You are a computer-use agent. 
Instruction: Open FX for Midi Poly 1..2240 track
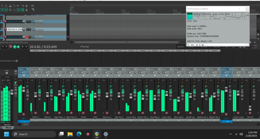click(x=34, y=22)
